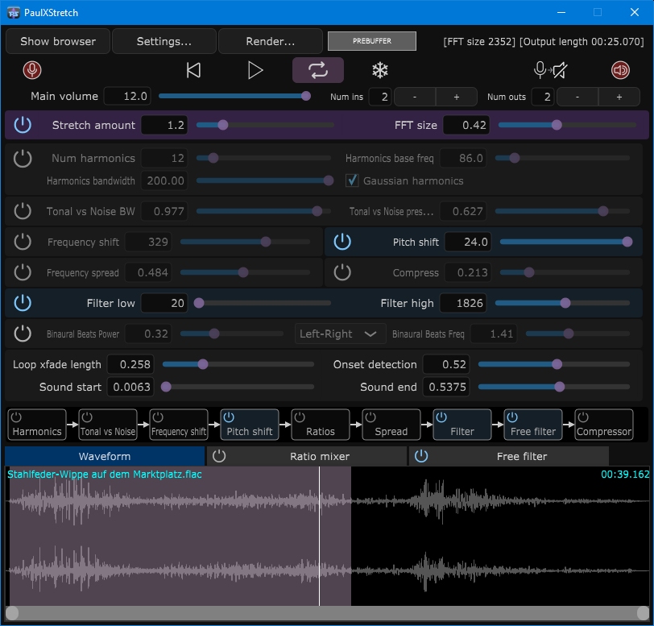
Task: Disable the Pitch shift power toggle
Action: (x=341, y=242)
